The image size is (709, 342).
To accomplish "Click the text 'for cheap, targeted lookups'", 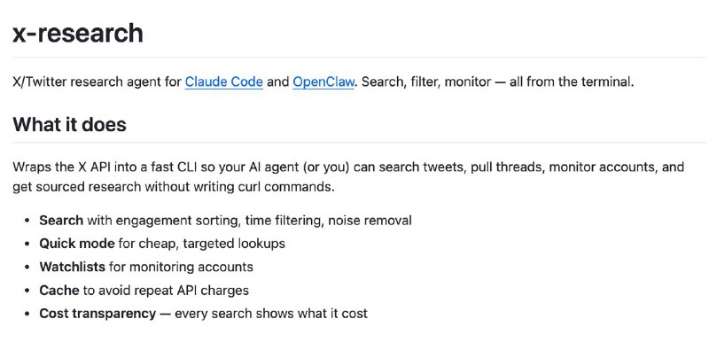I will tap(202, 244).
